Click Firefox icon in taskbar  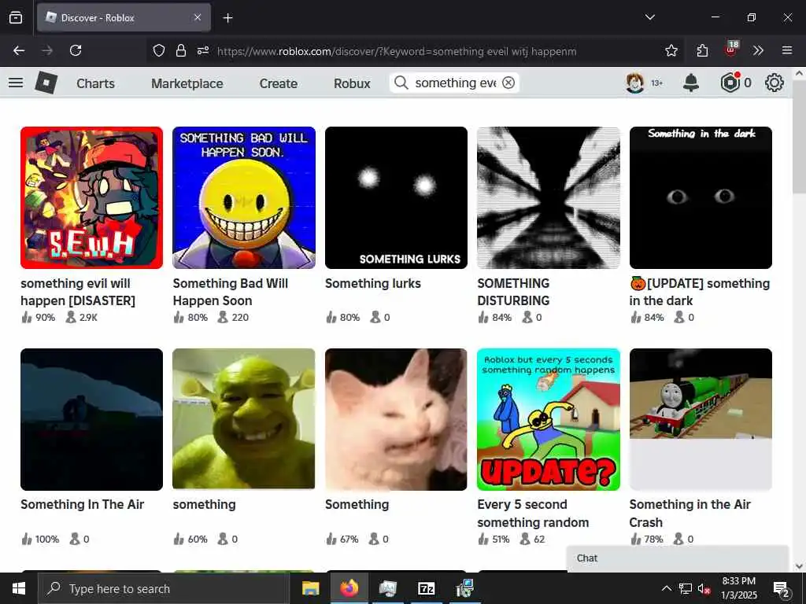[349, 588]
